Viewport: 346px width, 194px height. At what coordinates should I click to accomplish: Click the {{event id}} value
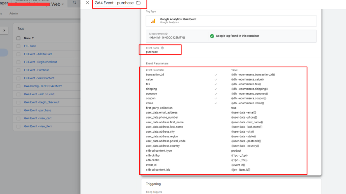[x=238, y=165]
